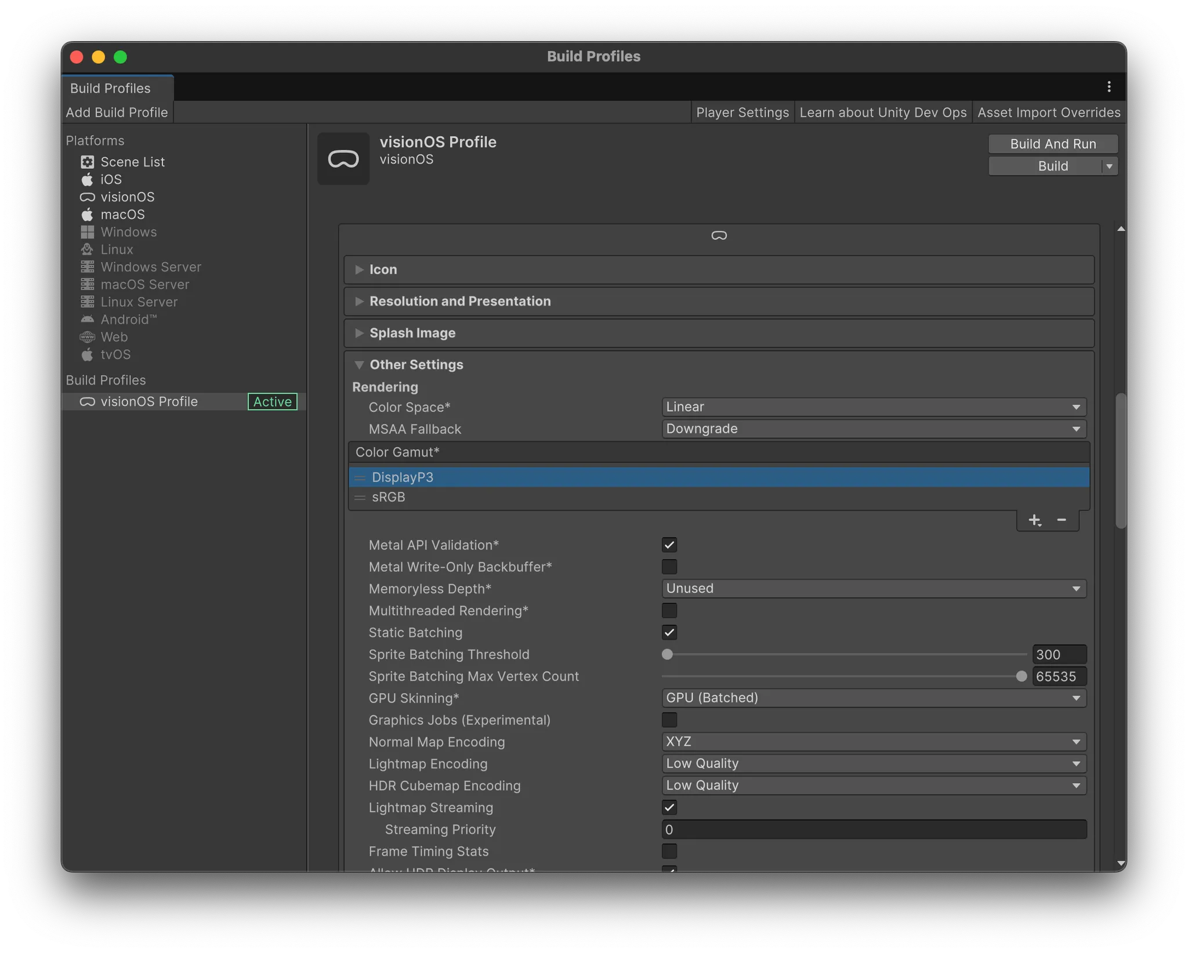Image resolution: width=1188 pixels, height=953 pixels.
Task: Click the visionOS headset icon in Platforms
Action: pos(87,197)
